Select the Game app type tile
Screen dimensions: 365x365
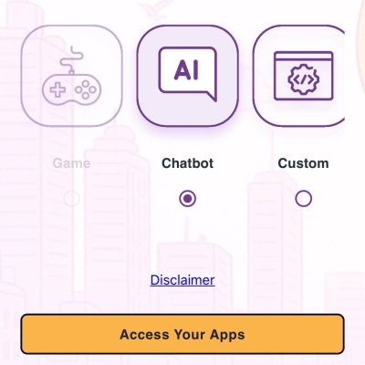click(72, 76)
